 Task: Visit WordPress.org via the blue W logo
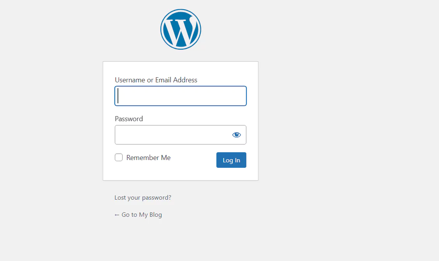tap(181, 30)
